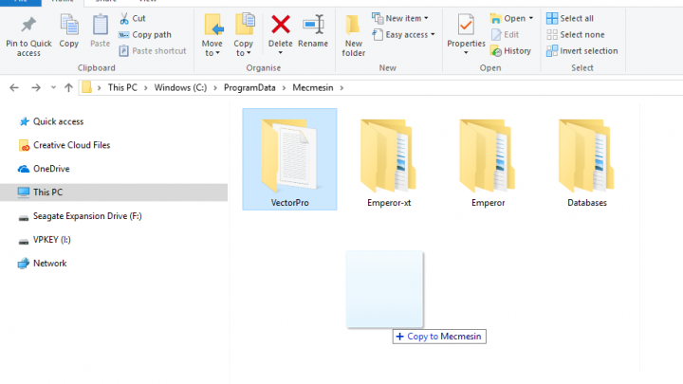Click the Properties checkmark icon
683x384 pixels.
466,25
